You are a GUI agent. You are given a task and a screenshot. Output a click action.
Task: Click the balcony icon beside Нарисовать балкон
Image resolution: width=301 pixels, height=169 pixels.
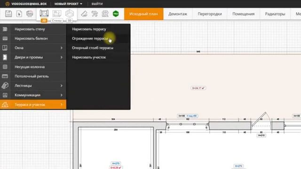pos(5,38)
